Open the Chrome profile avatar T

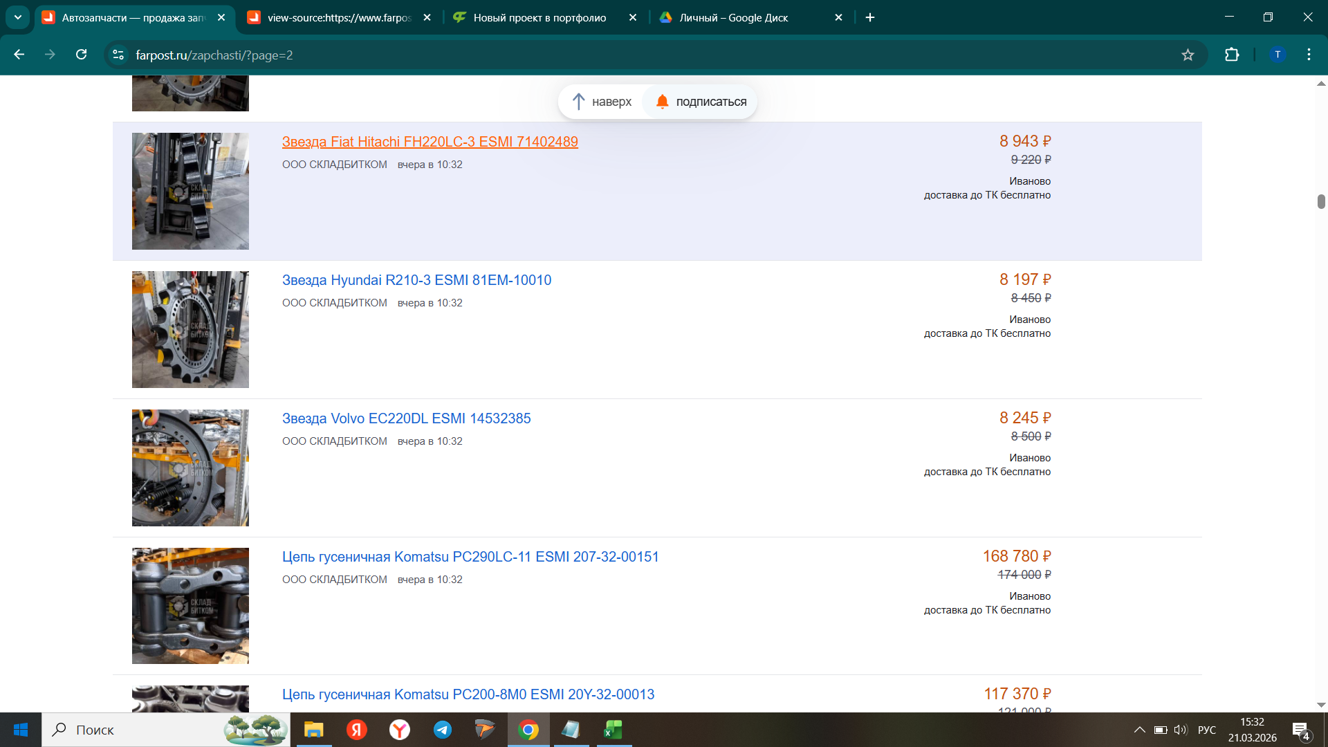1278,55
